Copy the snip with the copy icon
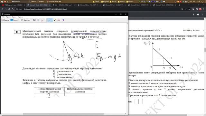This screenshot has width=206, height=116. [x=38, y=20]
